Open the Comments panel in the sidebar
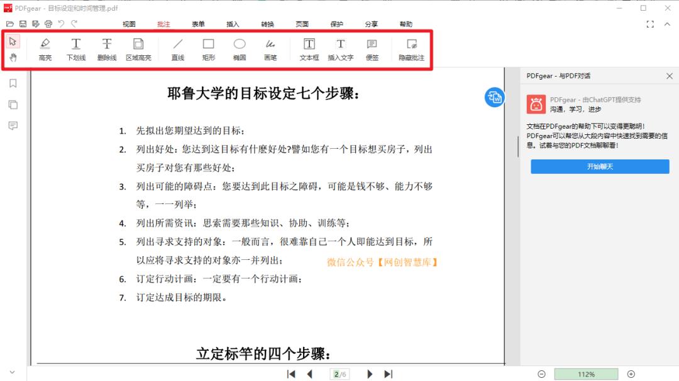679x381 pixels. point(12,126)
